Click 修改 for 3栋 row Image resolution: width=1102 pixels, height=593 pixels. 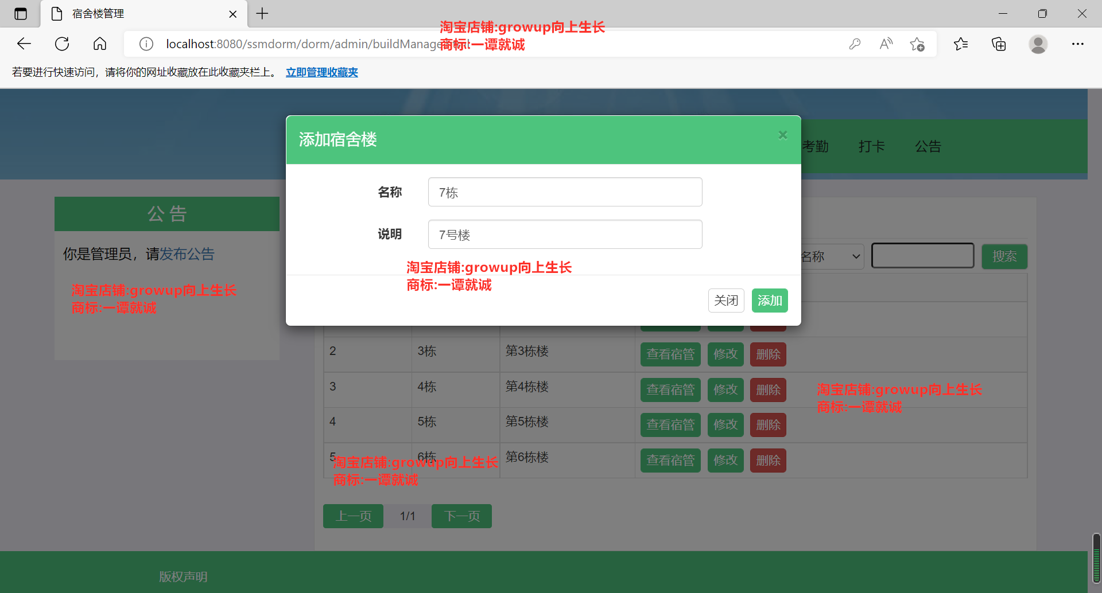(725, 354)
